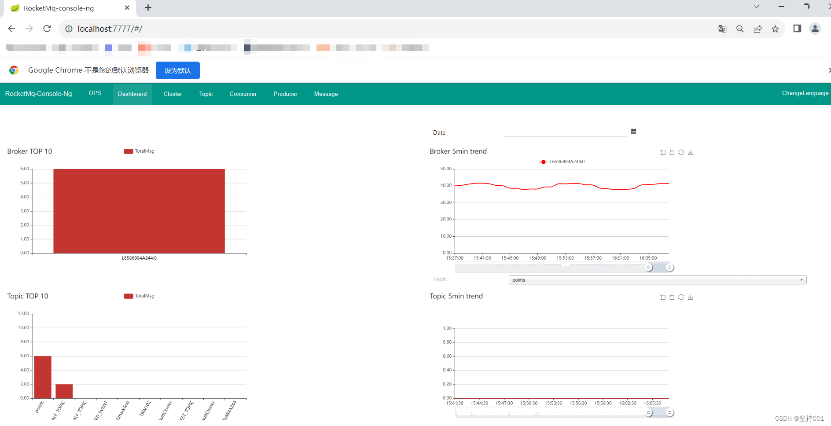Open the Google Translate page icon
The width and height of the screenshot is (831, 426).
tap(722, 29)
